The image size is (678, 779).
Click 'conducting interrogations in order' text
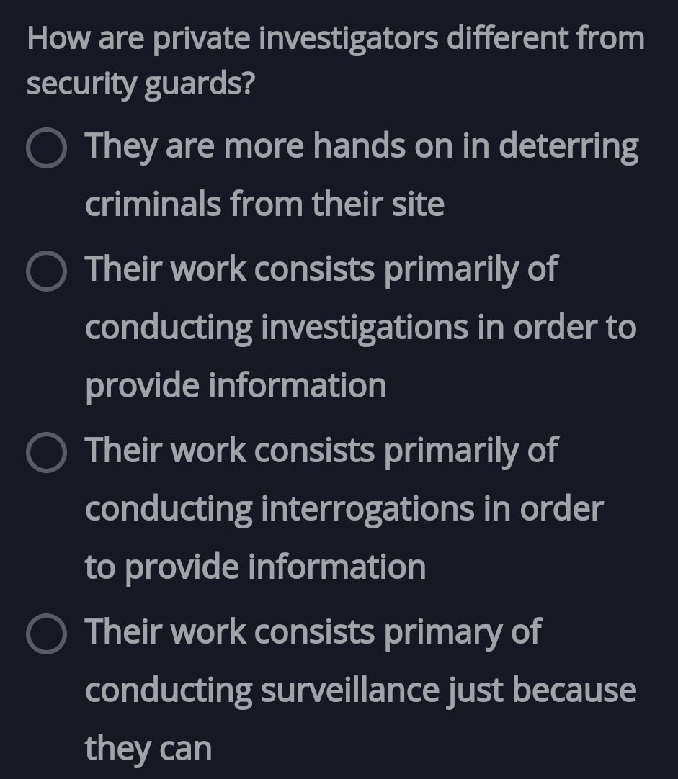pyautogui.click(x=344, y=509)
